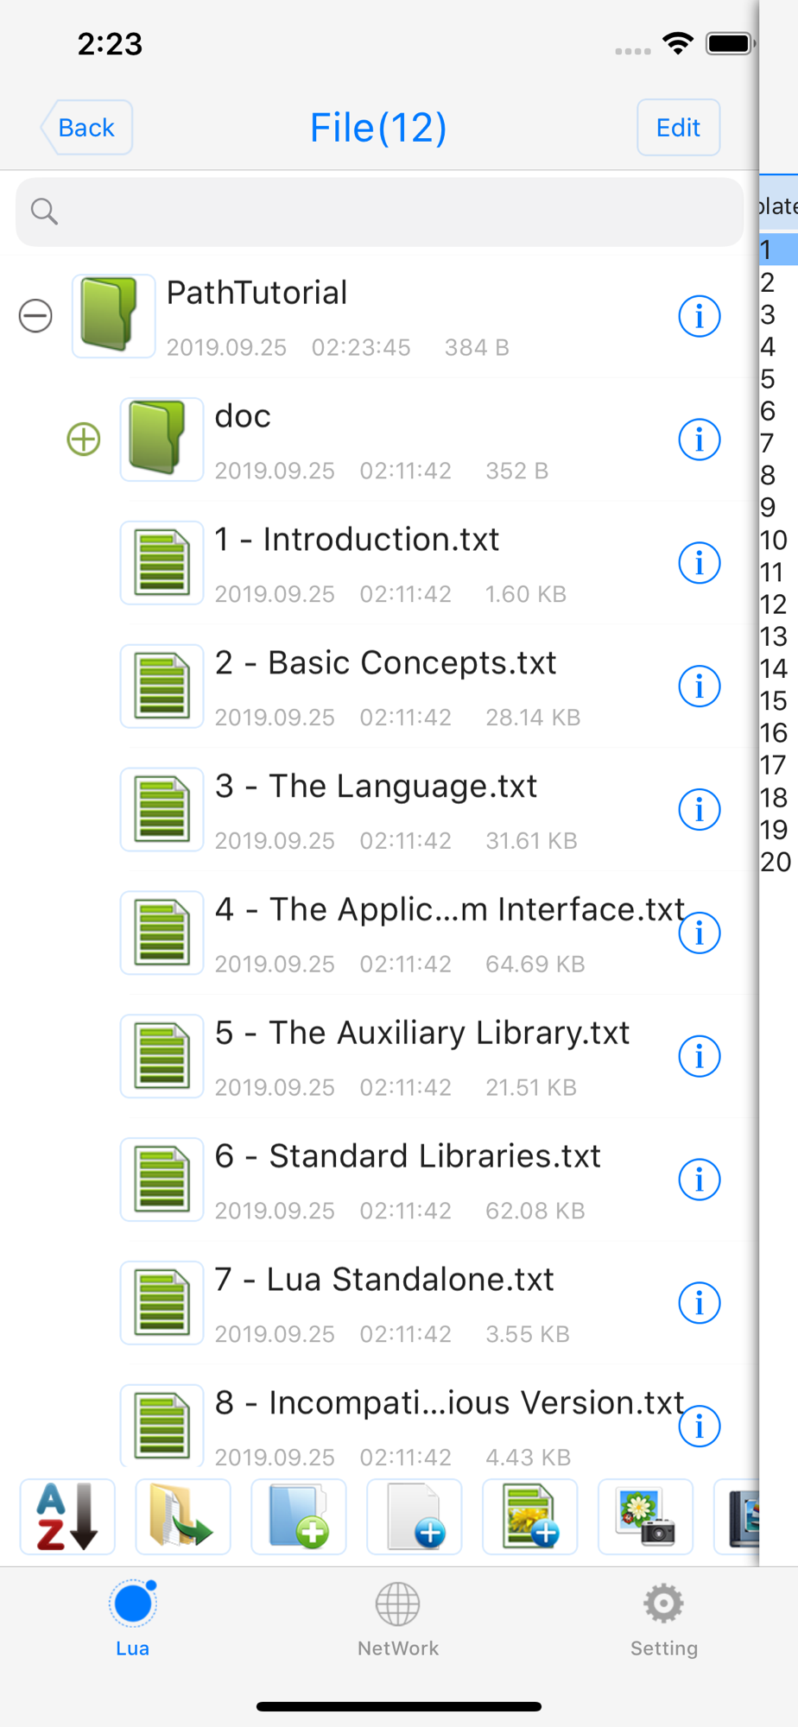Viewport: 798px width, 1727px height.
Task: Go back with the Back button
Action: pos(86,128)
